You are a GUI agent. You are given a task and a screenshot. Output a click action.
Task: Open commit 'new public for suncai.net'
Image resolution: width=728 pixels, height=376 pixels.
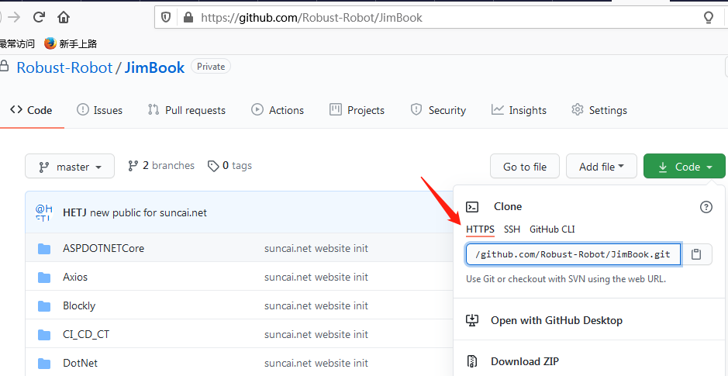(x=149, y=213)
